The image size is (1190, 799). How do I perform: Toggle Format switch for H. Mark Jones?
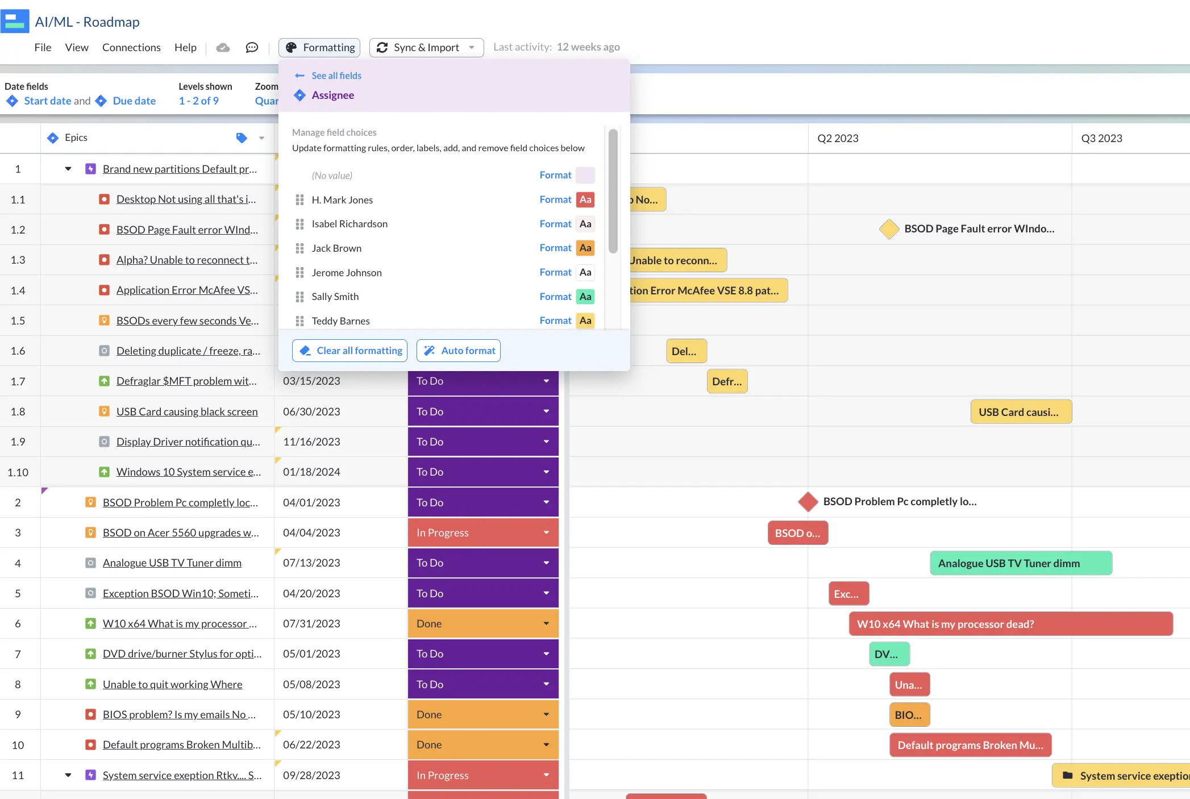coord(586,200)
